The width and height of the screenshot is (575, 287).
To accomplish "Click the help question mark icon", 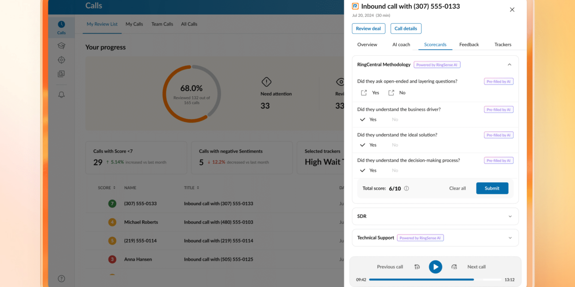I will tap(61, 279).
